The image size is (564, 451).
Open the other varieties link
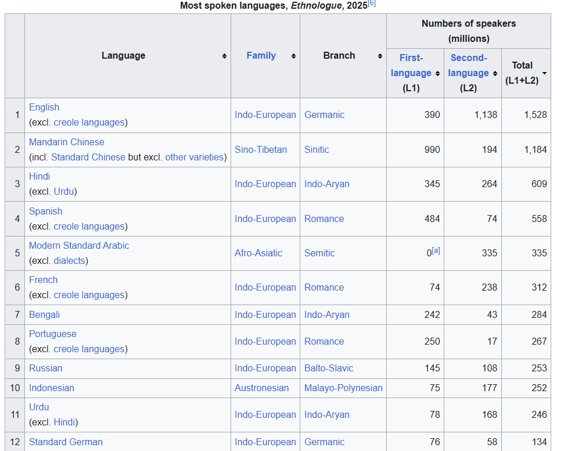[194, 158]
